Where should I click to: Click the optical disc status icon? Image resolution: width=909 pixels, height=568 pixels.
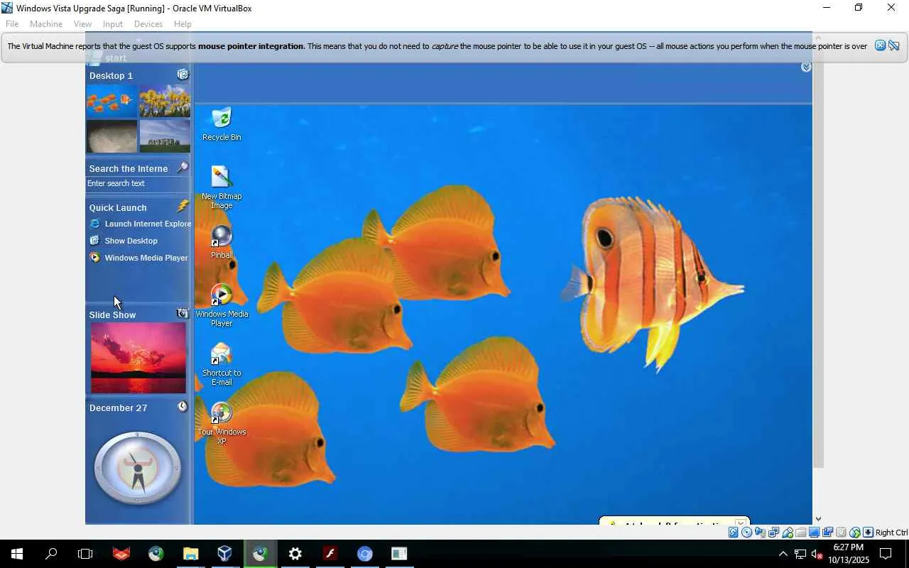747,532
